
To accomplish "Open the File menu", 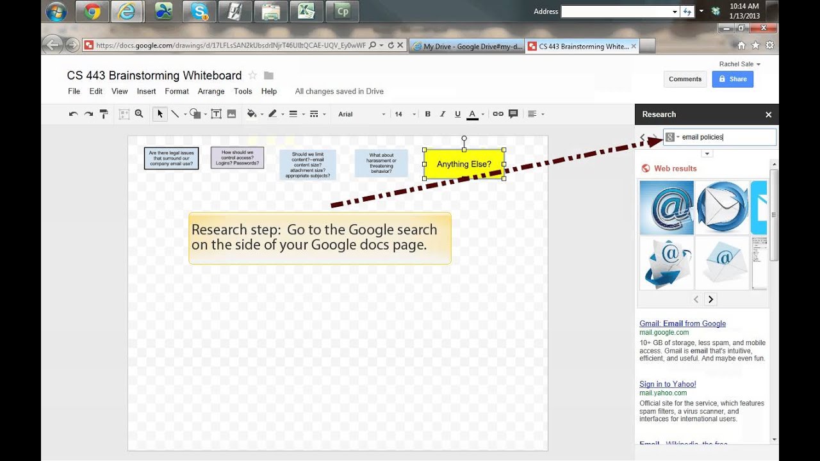I will tap(74, 92).
